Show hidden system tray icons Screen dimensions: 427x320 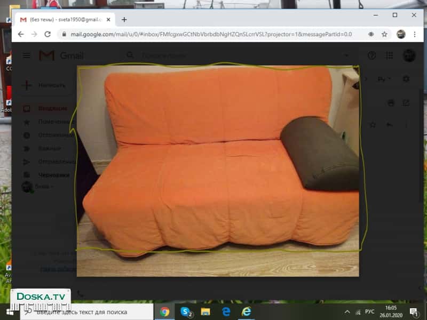tap(347, 311)
